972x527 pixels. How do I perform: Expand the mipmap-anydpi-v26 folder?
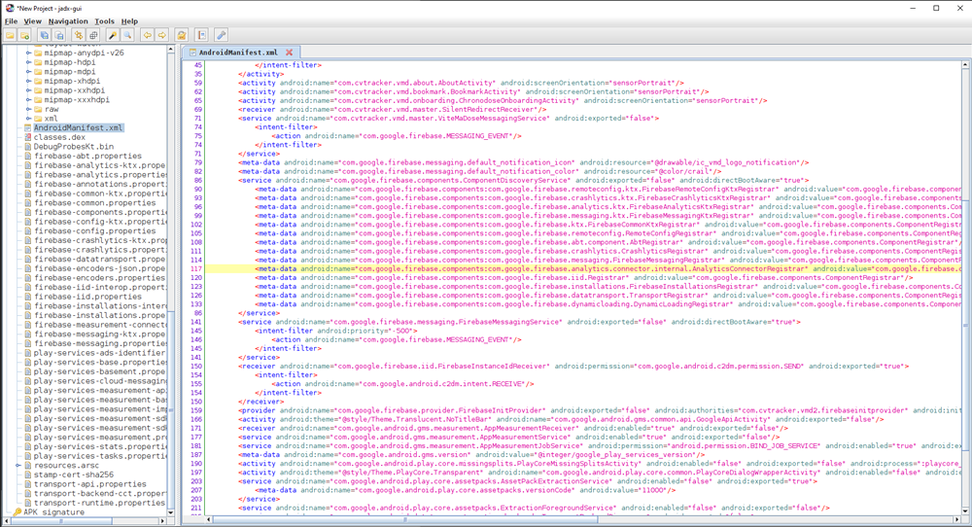[28, 53]
